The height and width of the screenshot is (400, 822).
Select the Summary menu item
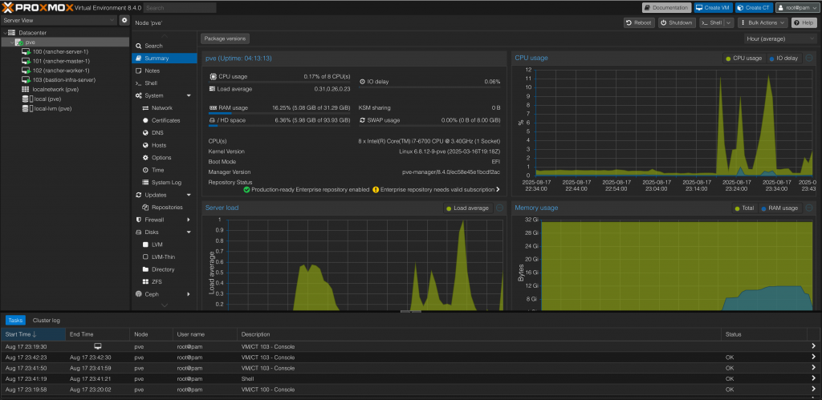[x=164, y=58]
